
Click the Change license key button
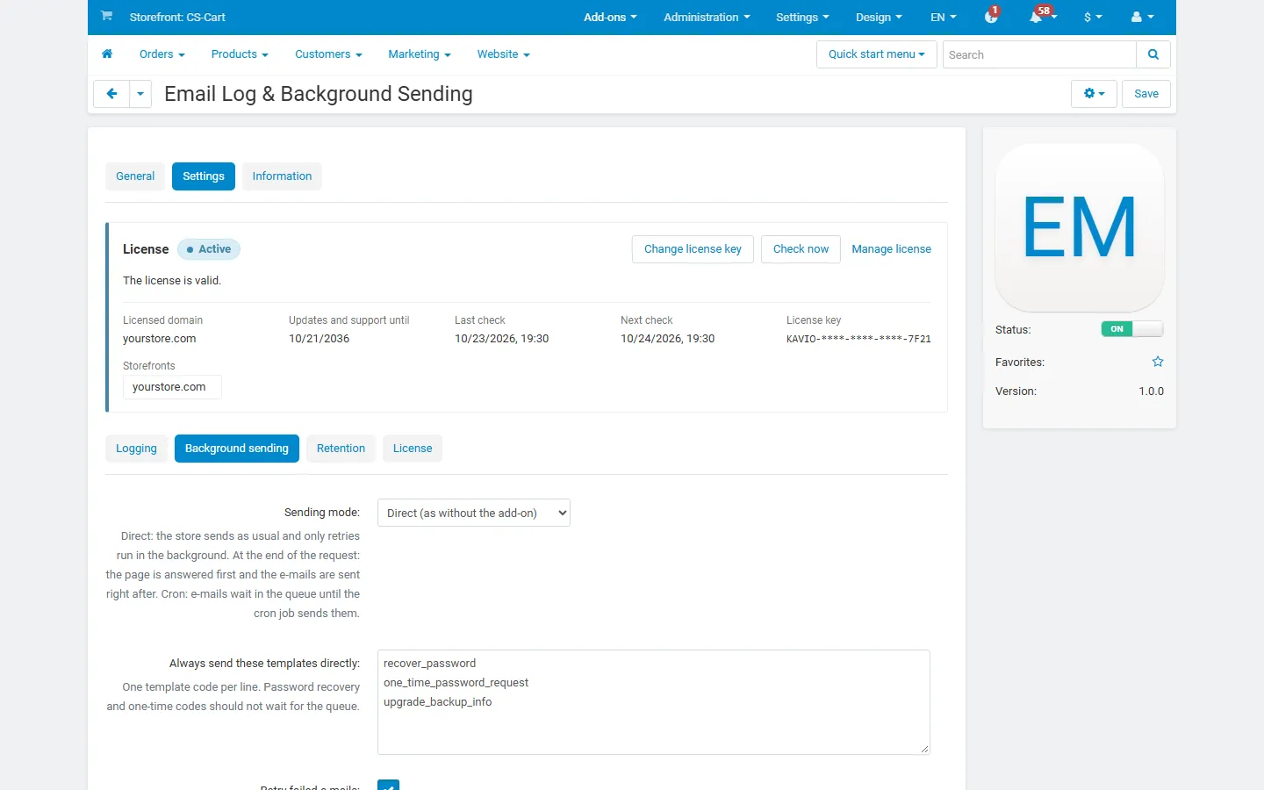pos(693,249)
